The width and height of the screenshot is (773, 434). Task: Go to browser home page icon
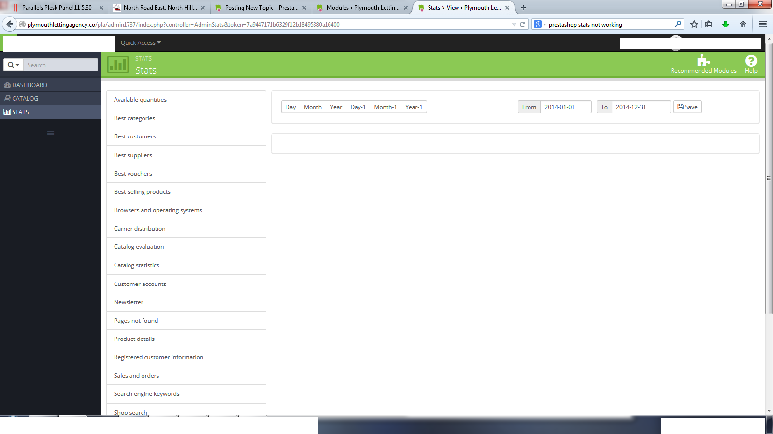pyautogui.click(x=743, y=24)
